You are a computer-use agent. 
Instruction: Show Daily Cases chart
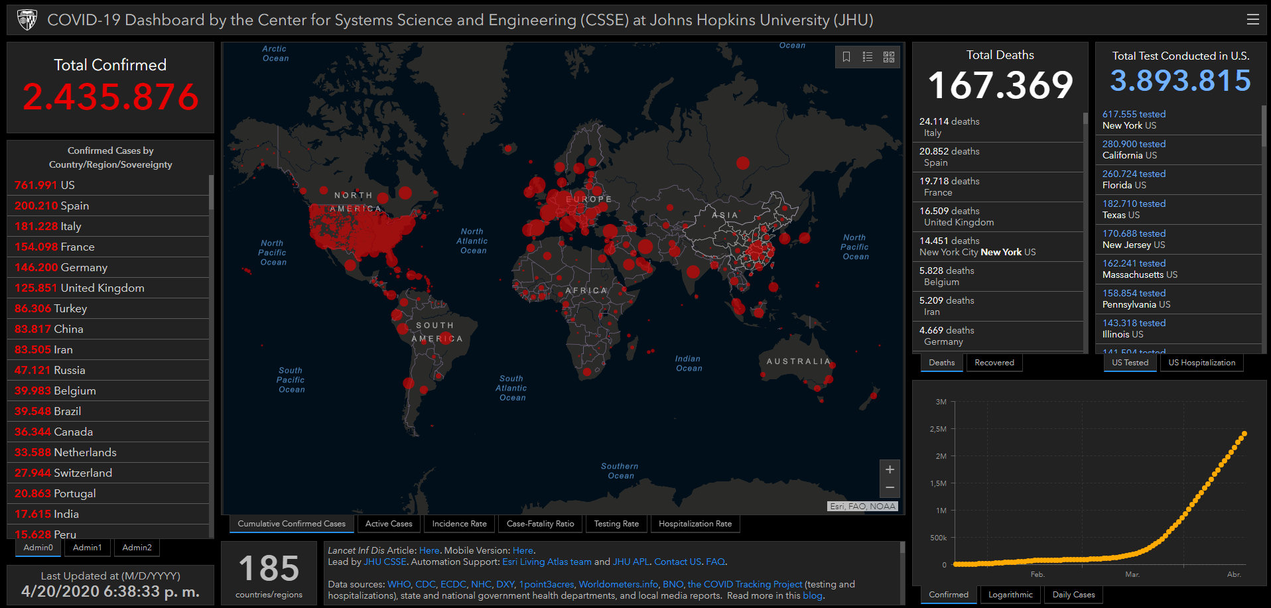(1073, 595)
